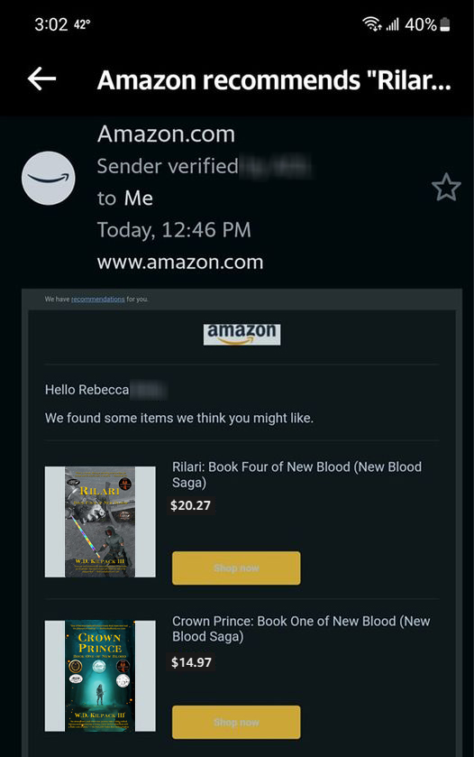Open the recommendations link

(98, 300)
